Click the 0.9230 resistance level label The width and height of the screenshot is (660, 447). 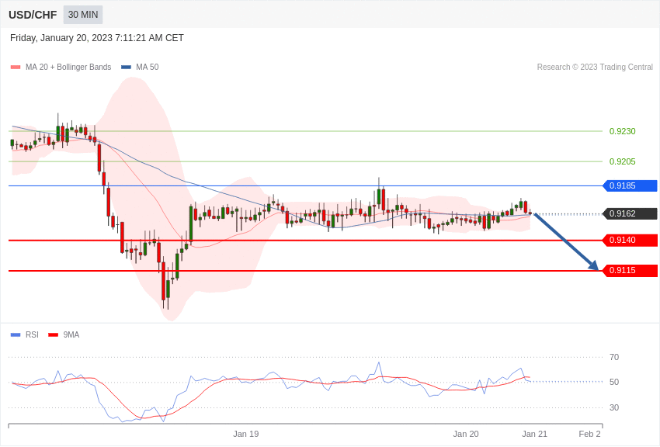tap(623, 131)
